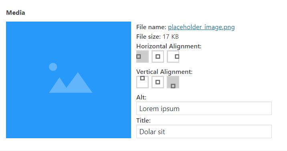The width and height of the screenshot is (287, 151).
Task: Open the placeholder_image.png link
Action: click(x=201, y=27)
